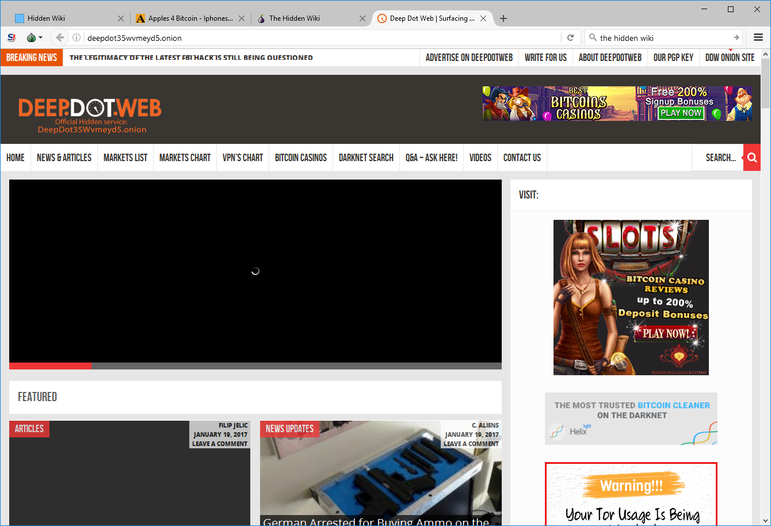771x526 pixels.
Task: Open the HOME menu item
Action: [16, 158]
